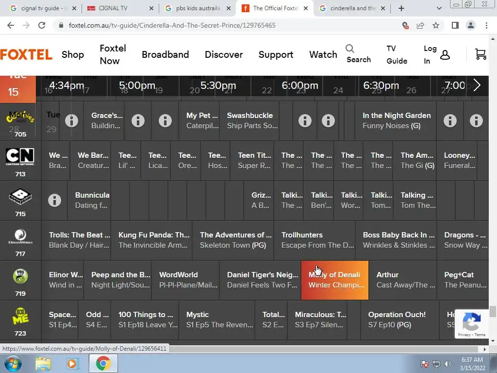The image size is (497, 373).
Task: Open the shopping cart icon
Action: tap(480, 54)
